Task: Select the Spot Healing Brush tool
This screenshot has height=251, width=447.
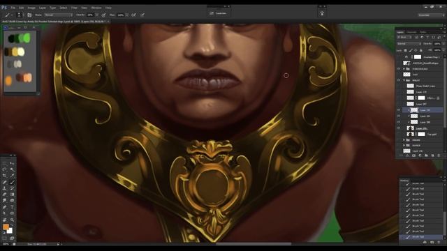Action: tap(5, 182)
